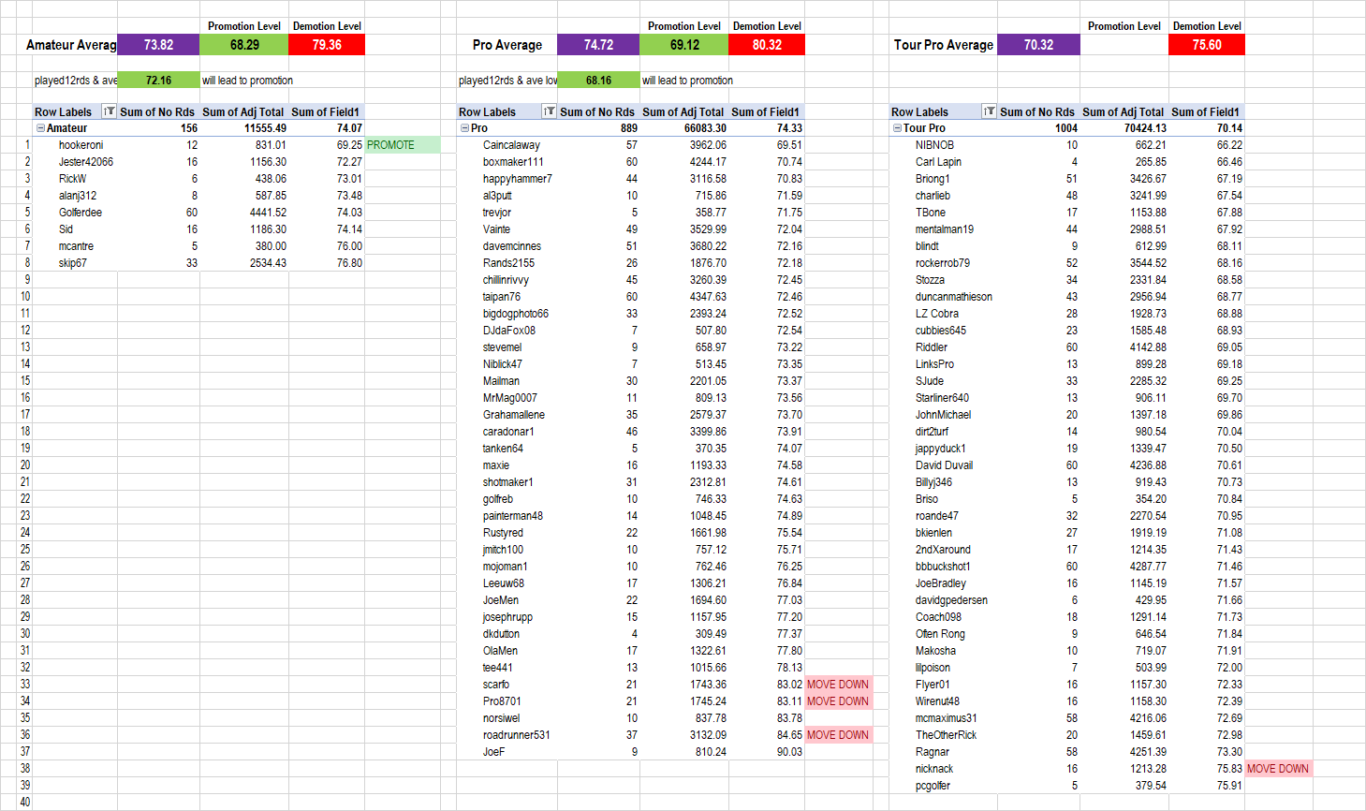Select row number 20 in the left margin
Screen dimensions: 1366x811
25,465
